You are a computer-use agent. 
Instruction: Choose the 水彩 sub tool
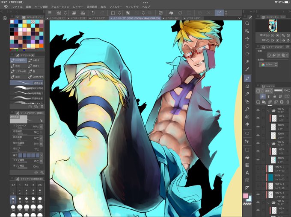(x=18, y=66)
